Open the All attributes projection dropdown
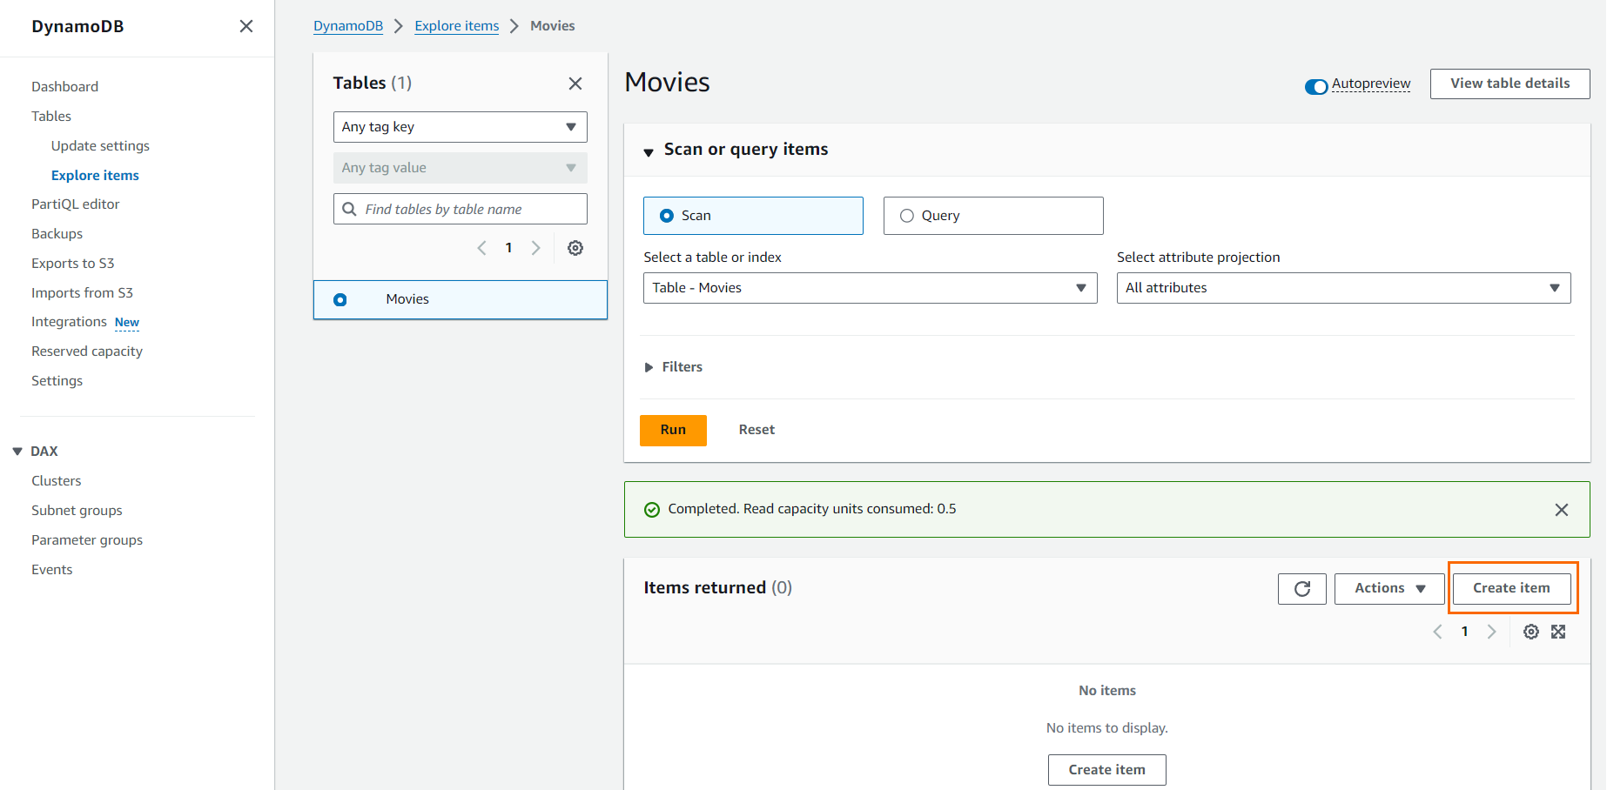Image resolution: width=1607 pixels, height=790 pixels. pos(1342,288)
